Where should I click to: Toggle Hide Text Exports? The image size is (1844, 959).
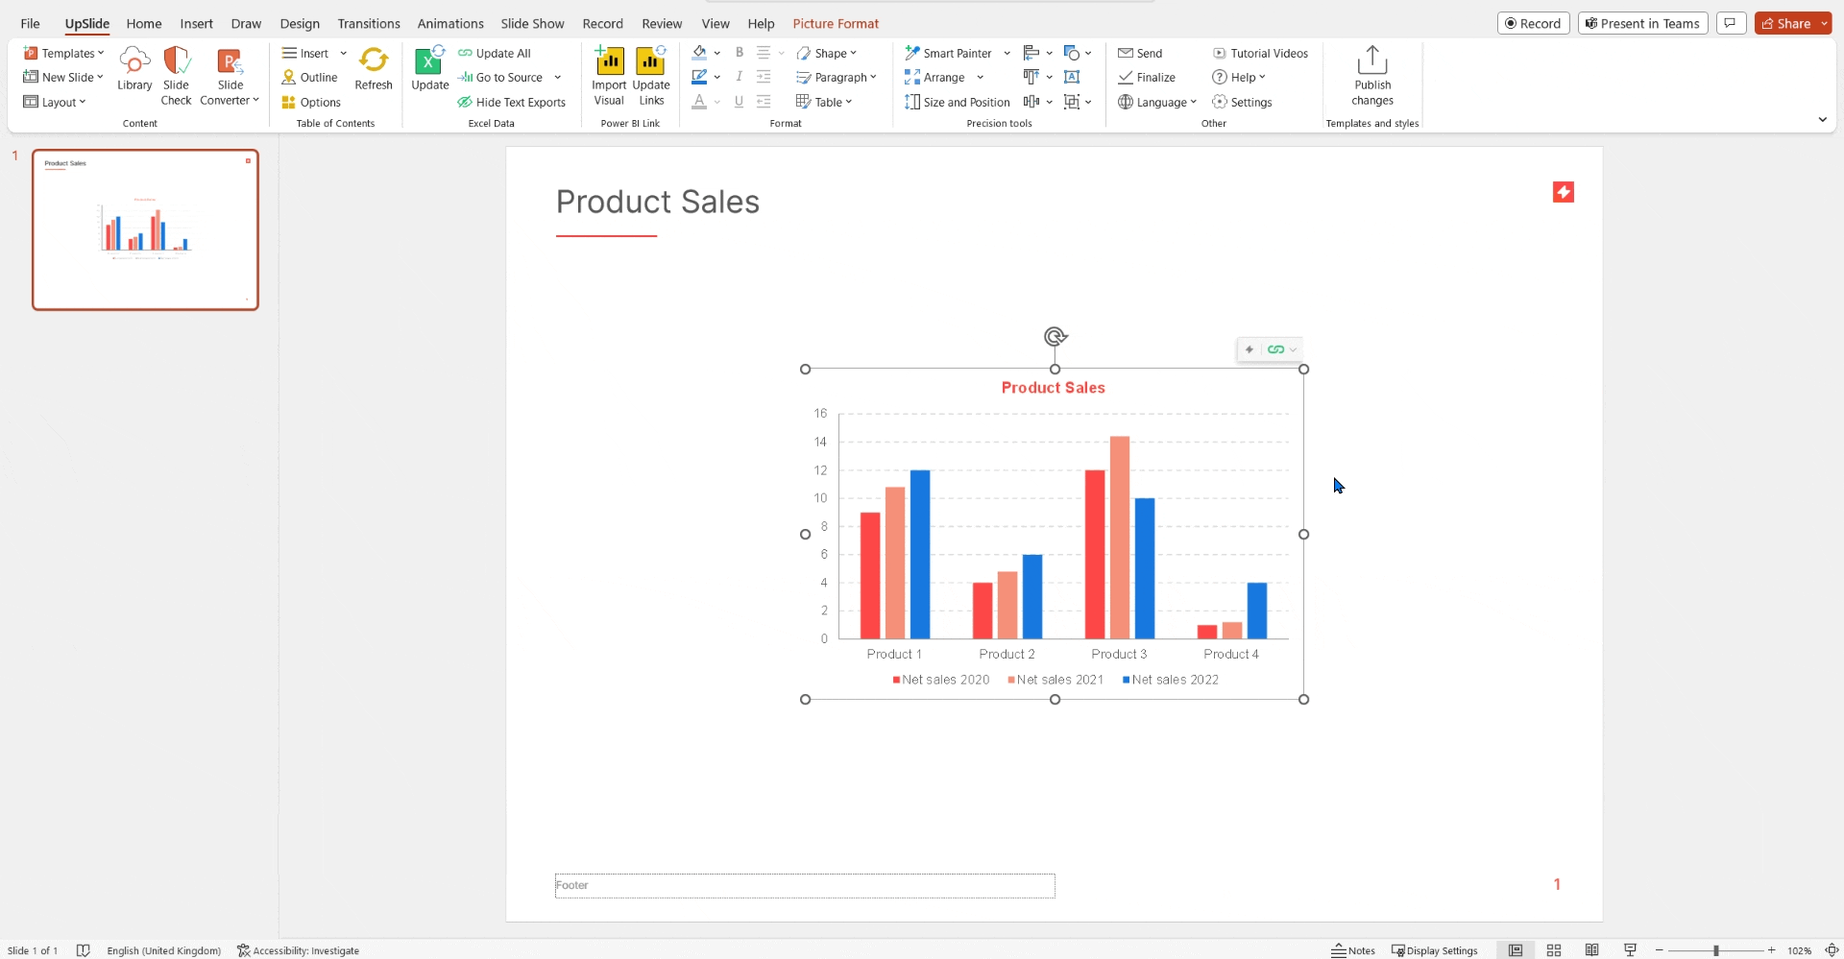click(512, 102)
